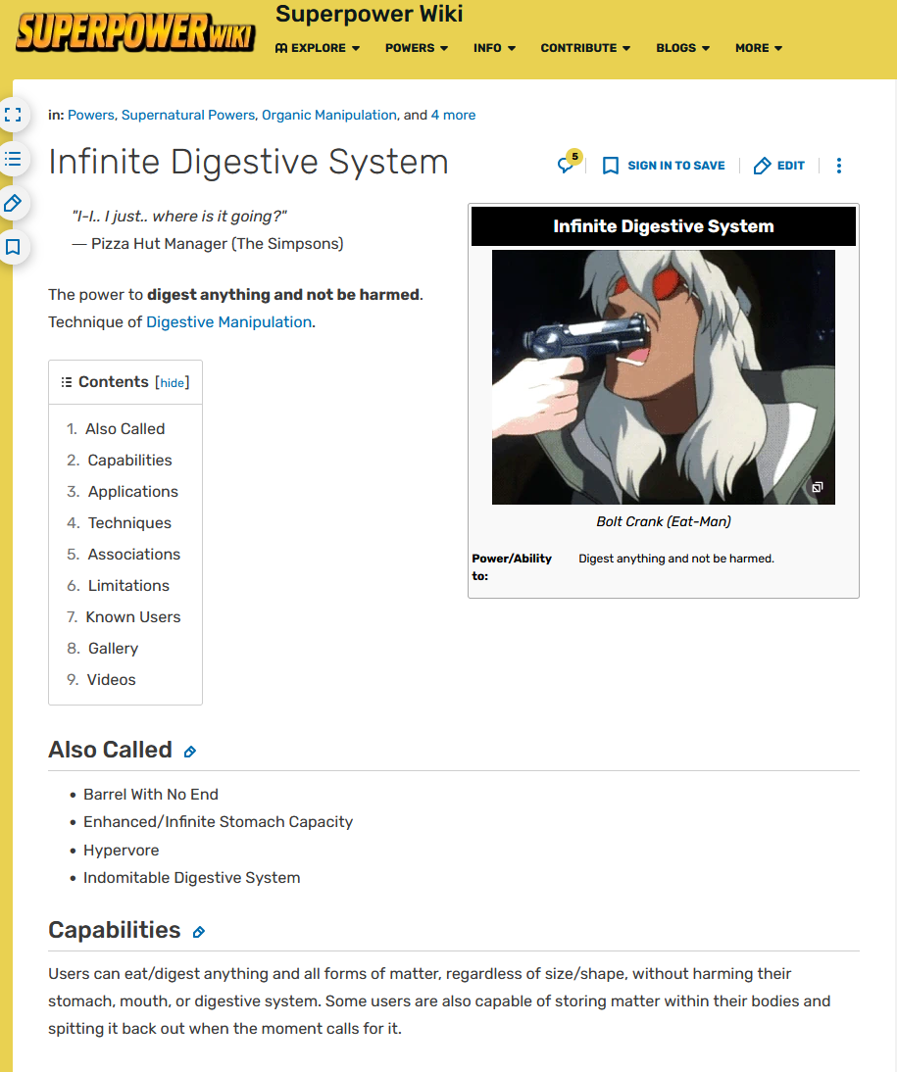Expand the More dropdown menu
The width and height of the screenshot is (897, 1072).
click(x=759, y=48)
